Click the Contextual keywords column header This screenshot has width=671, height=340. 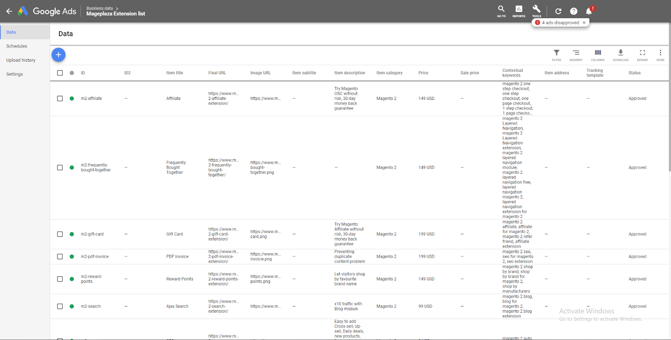click(x=512, y=73)
